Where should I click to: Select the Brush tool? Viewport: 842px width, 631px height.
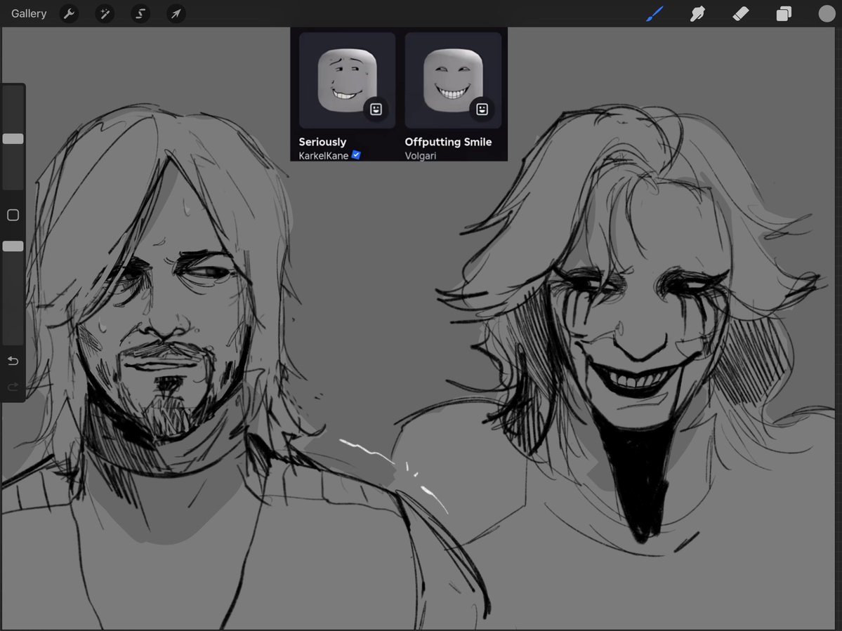point(654,13)
